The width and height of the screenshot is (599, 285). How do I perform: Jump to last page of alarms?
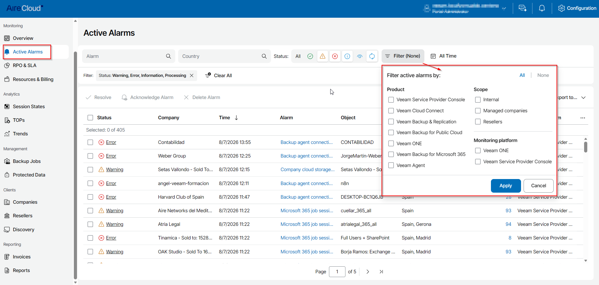coord(381,272)
